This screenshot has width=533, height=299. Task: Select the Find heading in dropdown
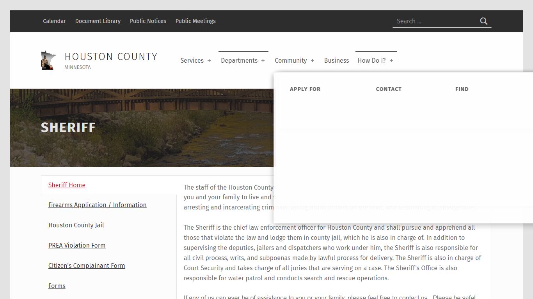[x=462, y=89]
